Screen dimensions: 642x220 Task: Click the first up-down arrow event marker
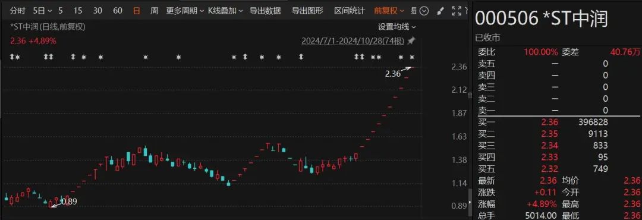[12, 57]
